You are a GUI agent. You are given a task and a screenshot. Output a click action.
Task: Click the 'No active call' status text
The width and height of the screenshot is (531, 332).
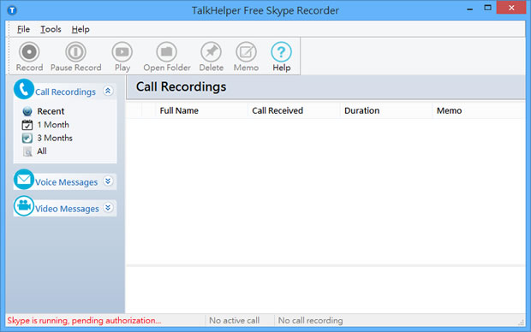(x=235, y=321)
